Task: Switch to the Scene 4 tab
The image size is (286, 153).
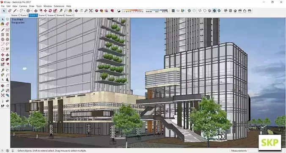Action: tap(51, 16)
